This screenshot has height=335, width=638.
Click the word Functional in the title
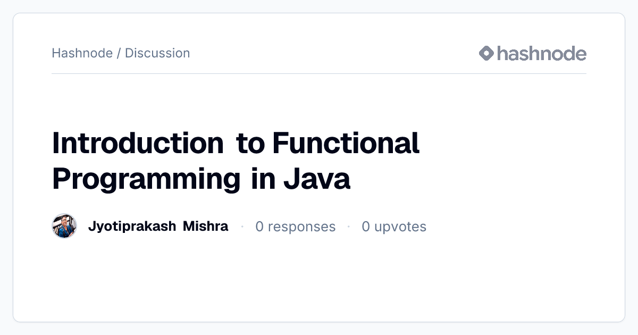346,143
